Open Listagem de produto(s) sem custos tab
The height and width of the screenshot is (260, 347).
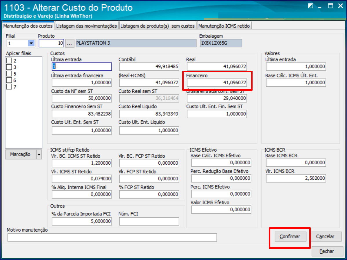click(x=158, y=26)
